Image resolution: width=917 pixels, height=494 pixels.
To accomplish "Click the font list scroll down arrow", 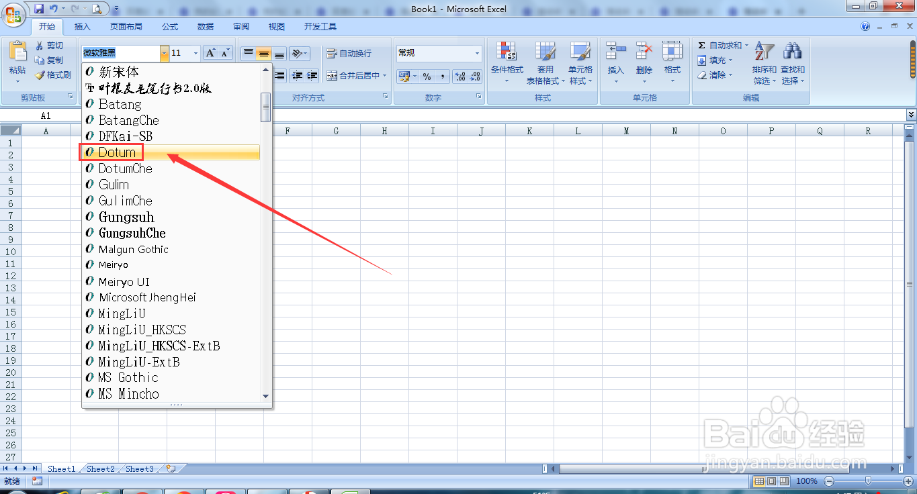I will [x=266, y=397].
